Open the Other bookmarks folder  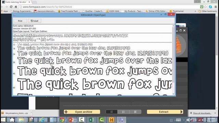pyautogui.click(x=208, y=11)
